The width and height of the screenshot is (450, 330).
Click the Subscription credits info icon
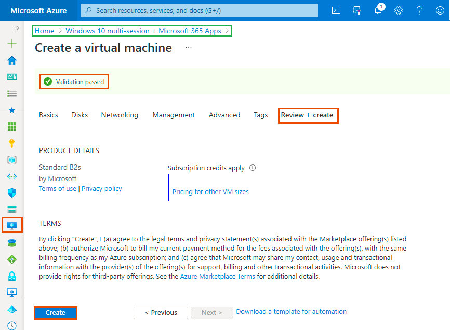(x=252, y=168)
